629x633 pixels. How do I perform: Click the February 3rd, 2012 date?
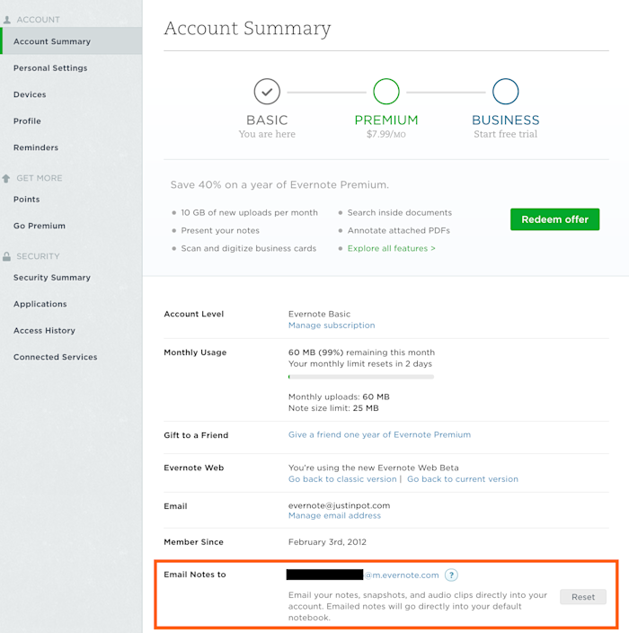pyautogui.click(x=327, y=542)
